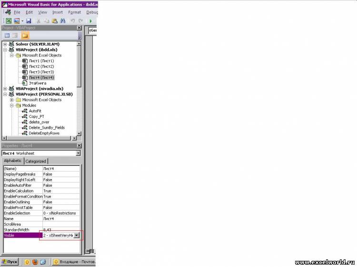The image size is (357, 267).
Task: Click the Find binoculars icon
Action: point(63,21)
